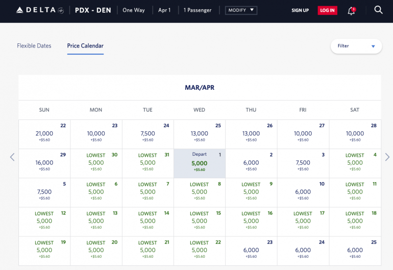
Task: Click the Apr 1 date in header
Action: tap(164, 10)
